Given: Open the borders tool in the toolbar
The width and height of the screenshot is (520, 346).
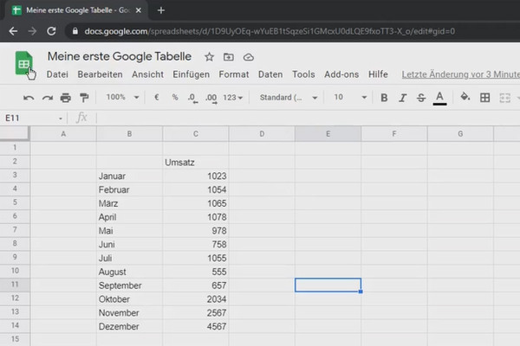Looking at the screenshot, I should click(x=484, y=98).
